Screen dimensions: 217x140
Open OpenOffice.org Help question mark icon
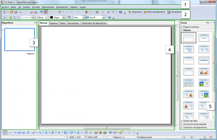click(120, 12)
